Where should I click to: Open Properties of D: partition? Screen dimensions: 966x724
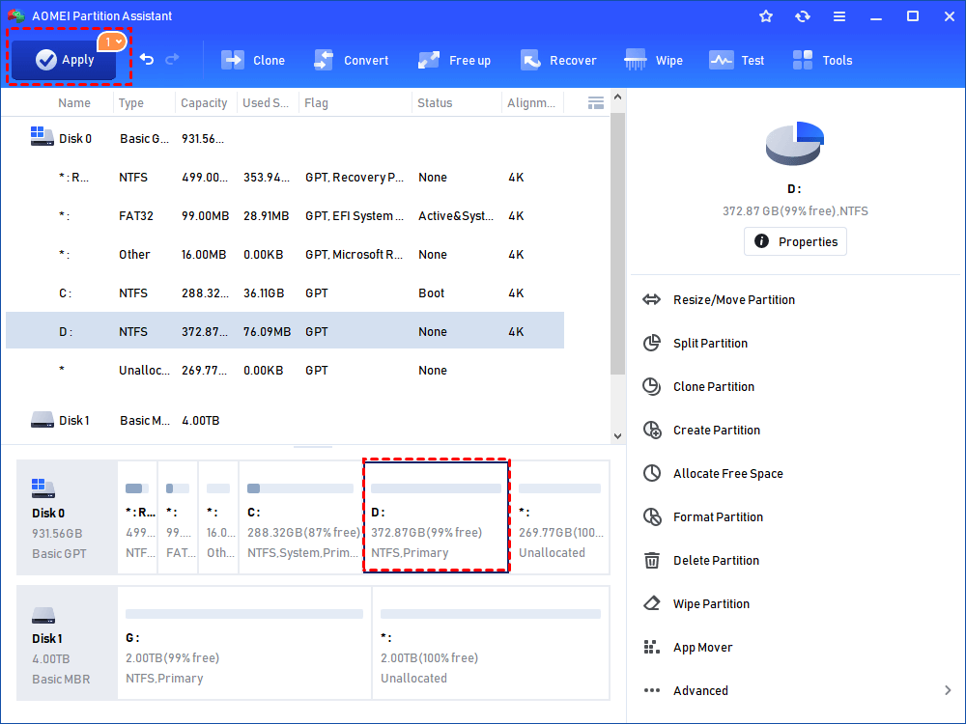(x=795, y=241)
